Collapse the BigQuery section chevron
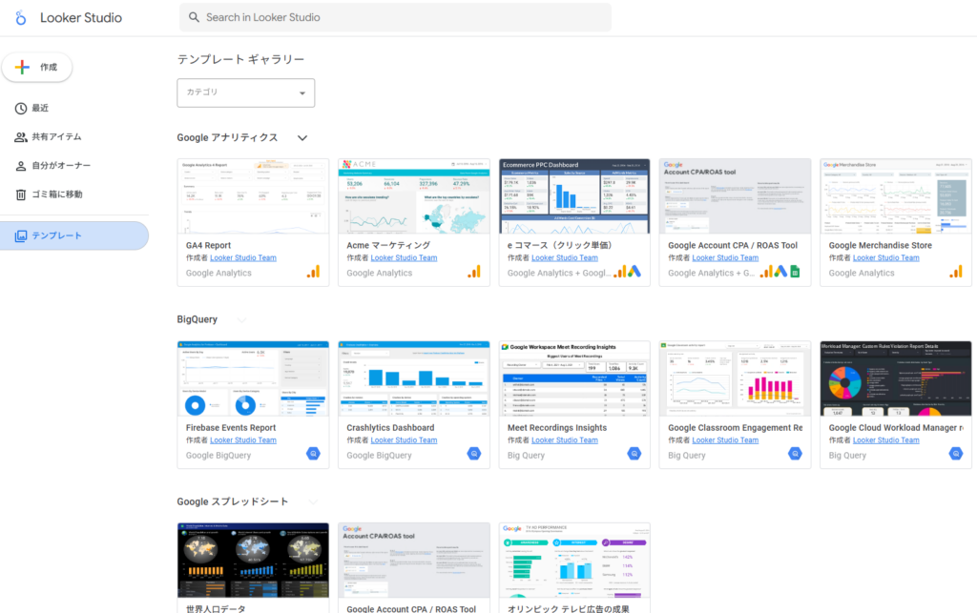Image resolution: width=977 pixels, height=613 pixels. 241,319
